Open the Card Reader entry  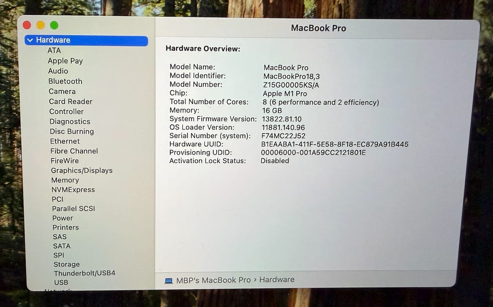click(71, 102)
